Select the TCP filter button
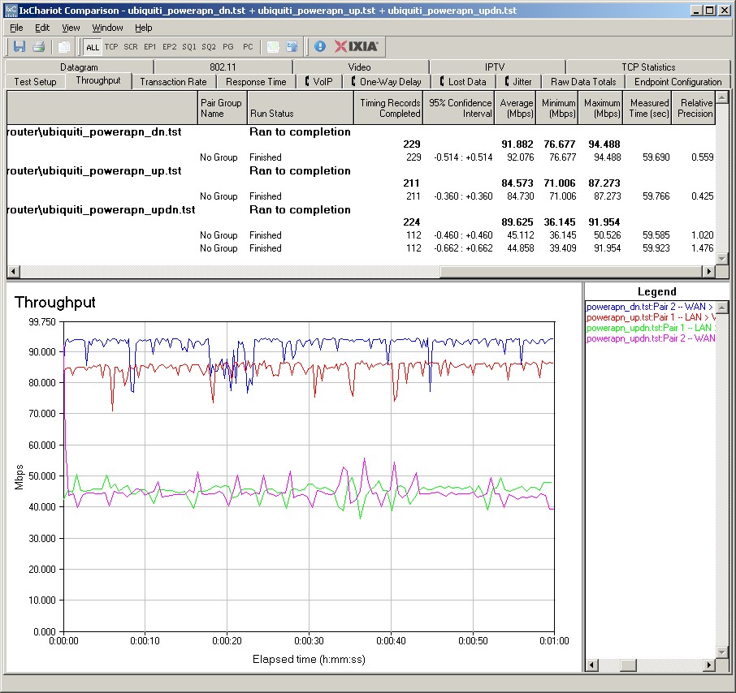Viewport: 736px width, 693px height. click(111, 47)
